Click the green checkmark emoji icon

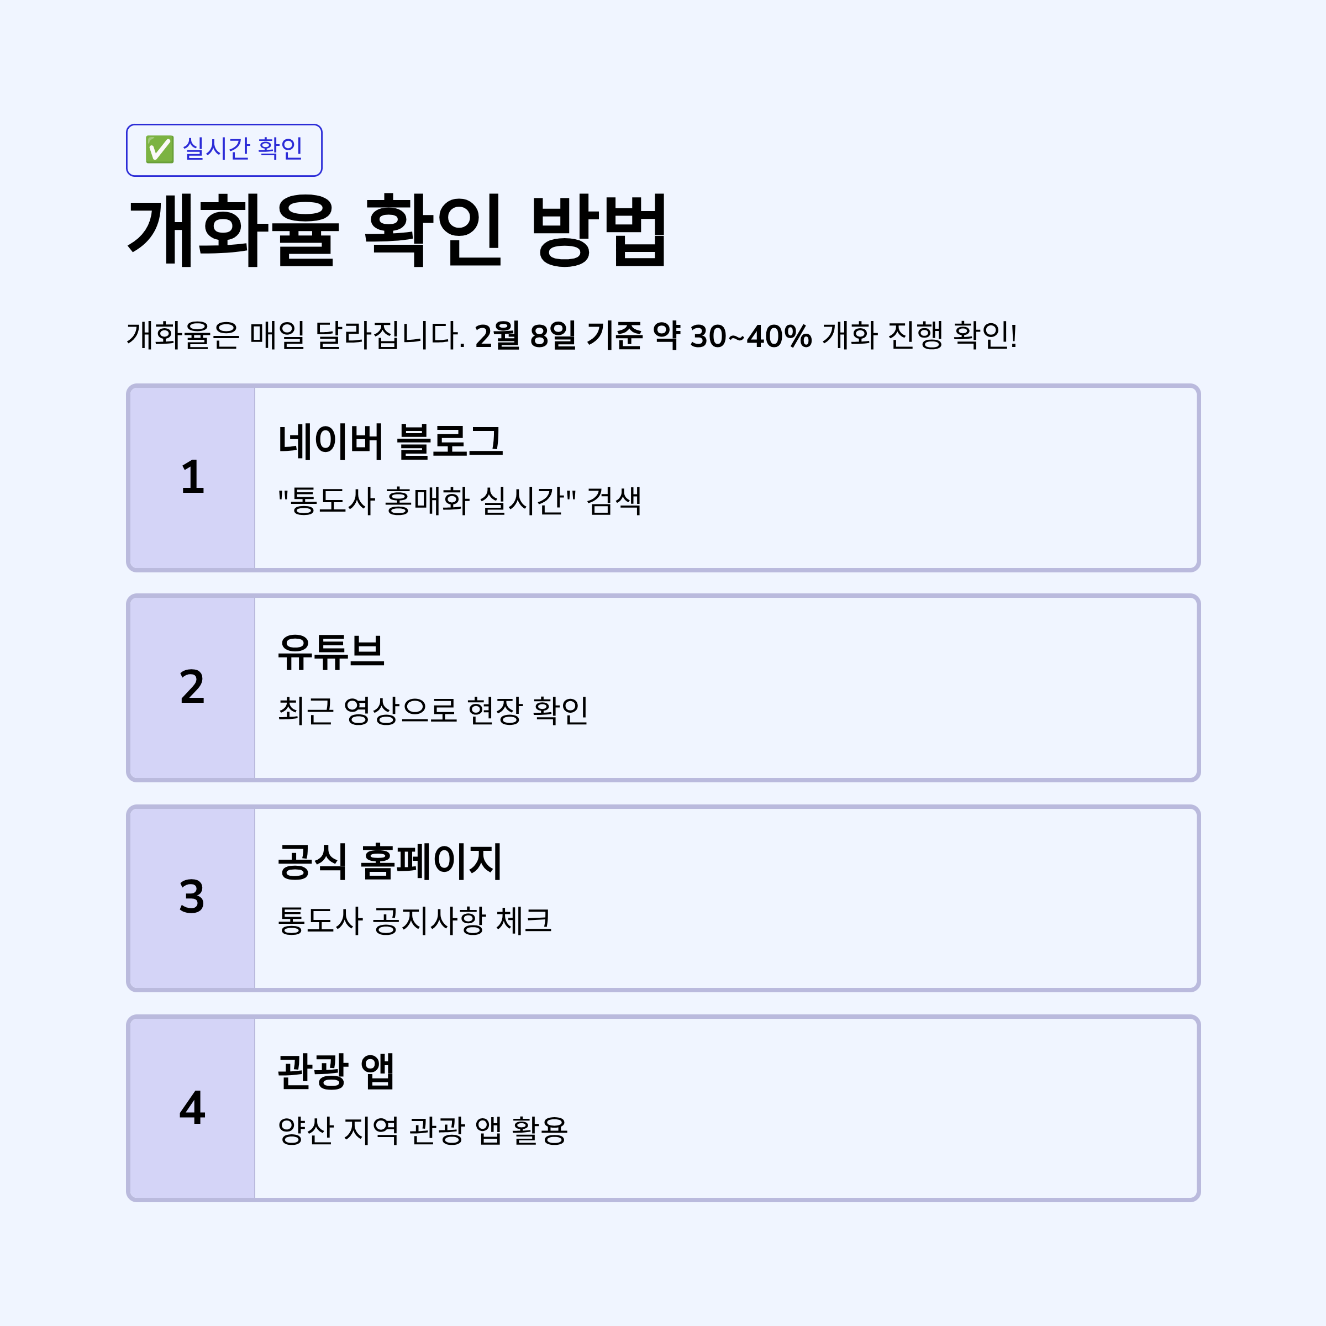click(159, 149)
